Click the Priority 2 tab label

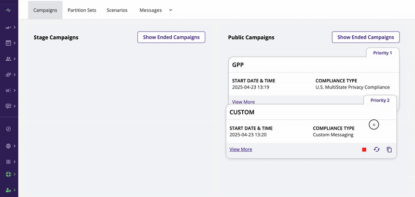click(380, 101)
